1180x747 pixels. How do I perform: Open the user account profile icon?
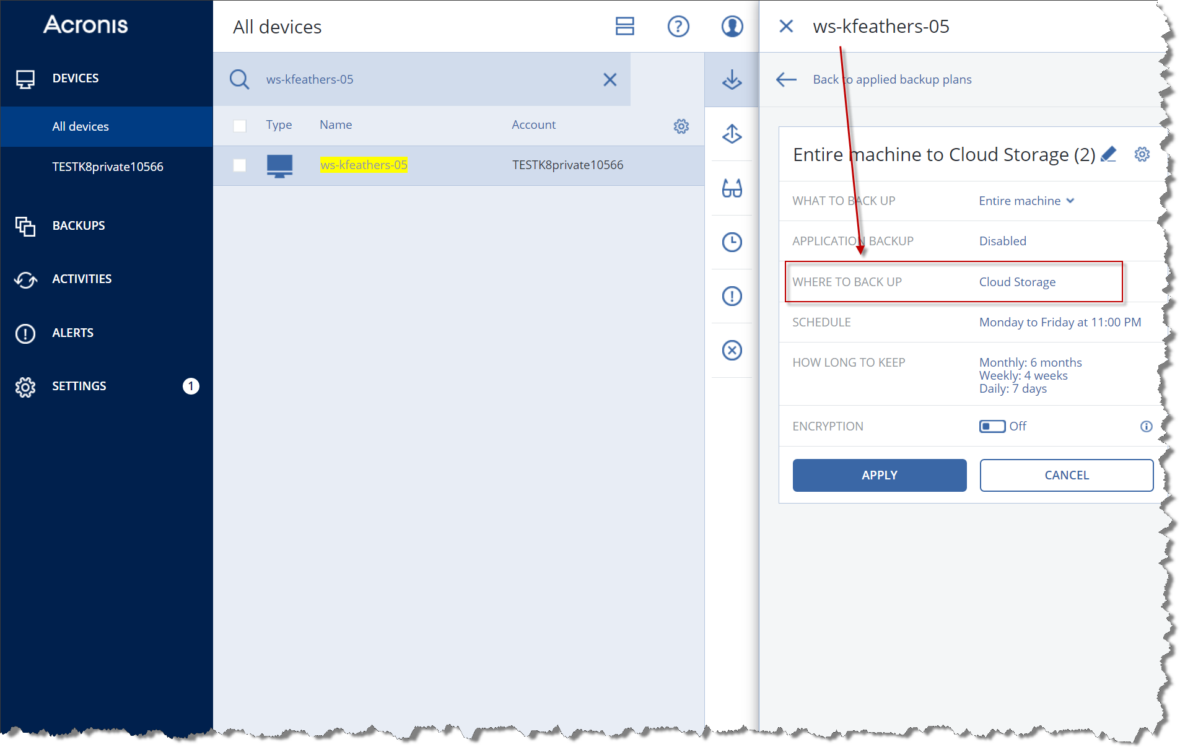click(732, 27)
